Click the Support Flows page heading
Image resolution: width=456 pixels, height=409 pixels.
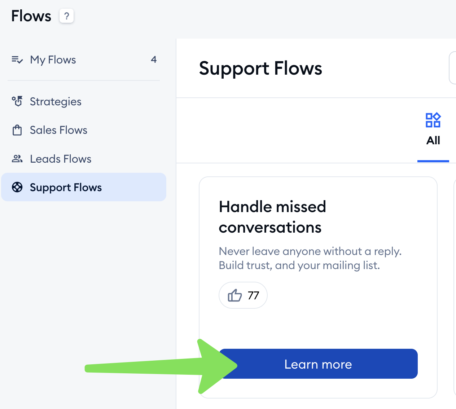tap(260, 68)
